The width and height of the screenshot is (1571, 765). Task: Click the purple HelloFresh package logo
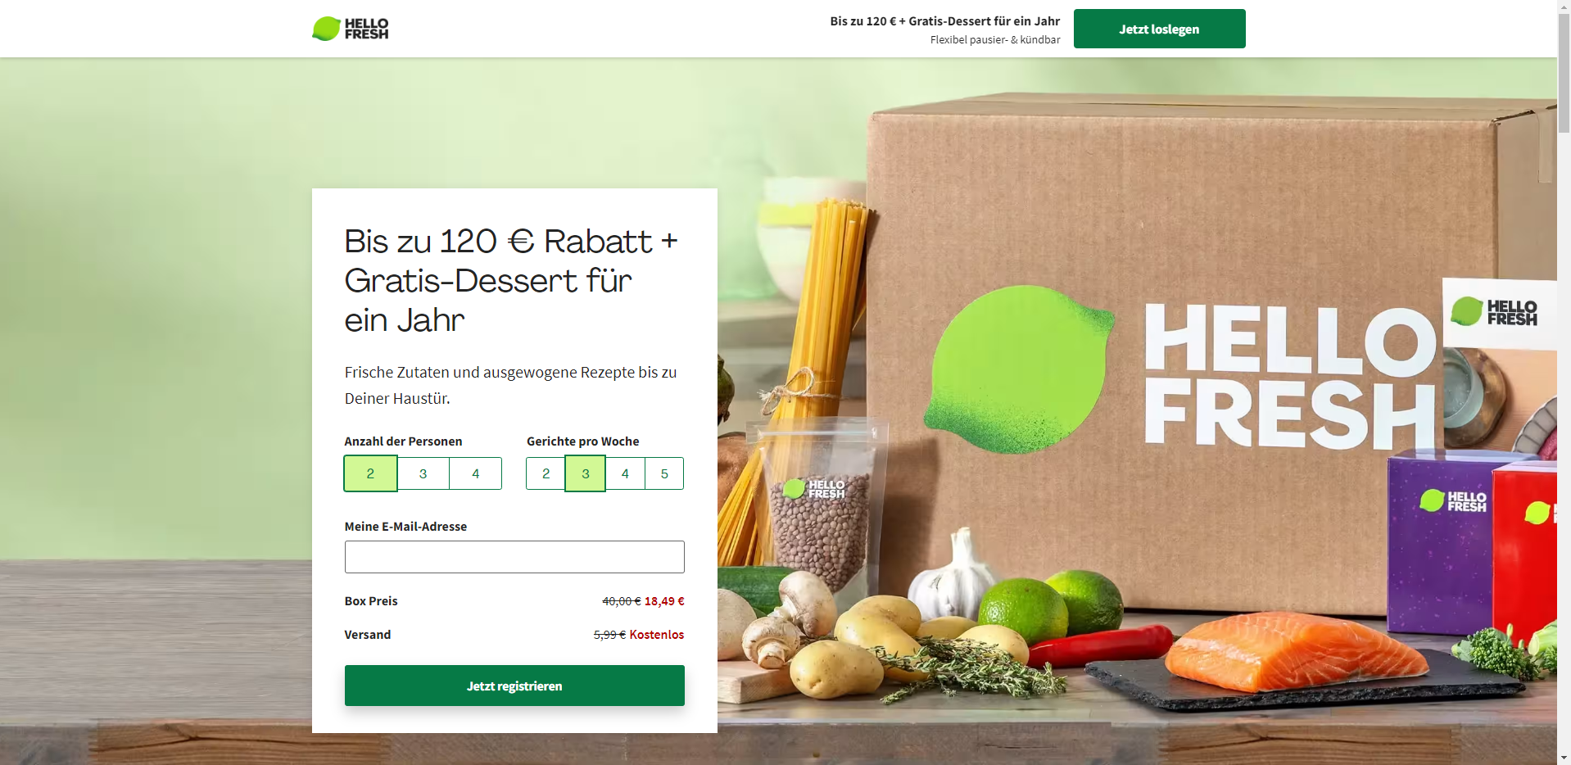point(1453,500)
